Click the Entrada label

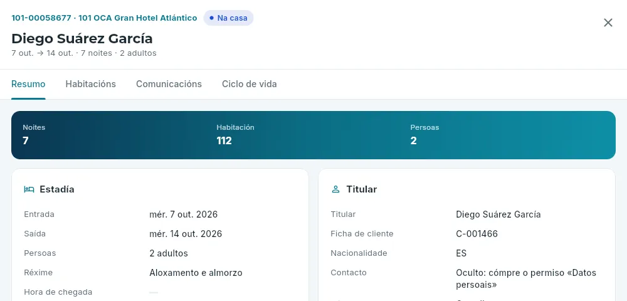39,214
